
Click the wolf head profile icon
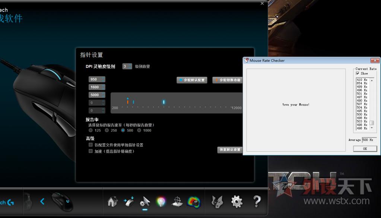[x=217, y=202]
